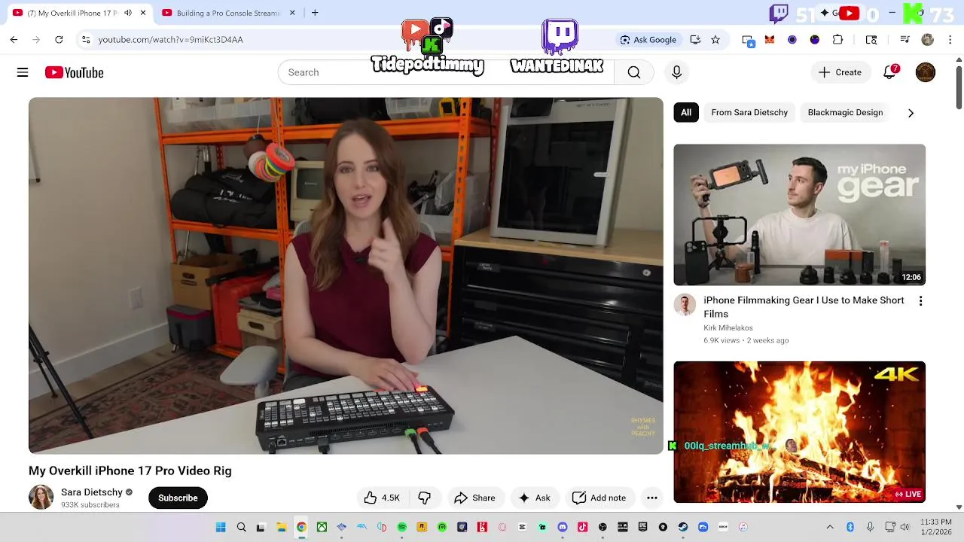
Task: Subscribe to Sara Dietschy
Action: pyautogui.click(x=178, y=498)
